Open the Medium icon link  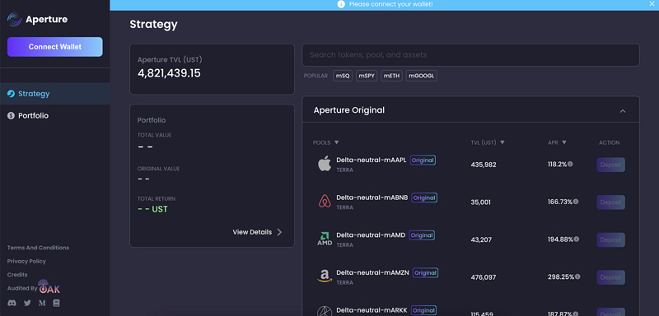click(x=42, y=303)
